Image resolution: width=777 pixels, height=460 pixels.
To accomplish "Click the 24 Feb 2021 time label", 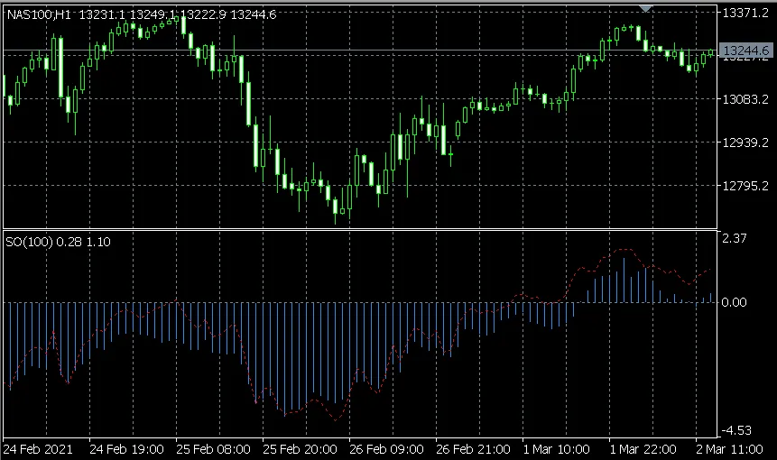I will pos(38,449).
